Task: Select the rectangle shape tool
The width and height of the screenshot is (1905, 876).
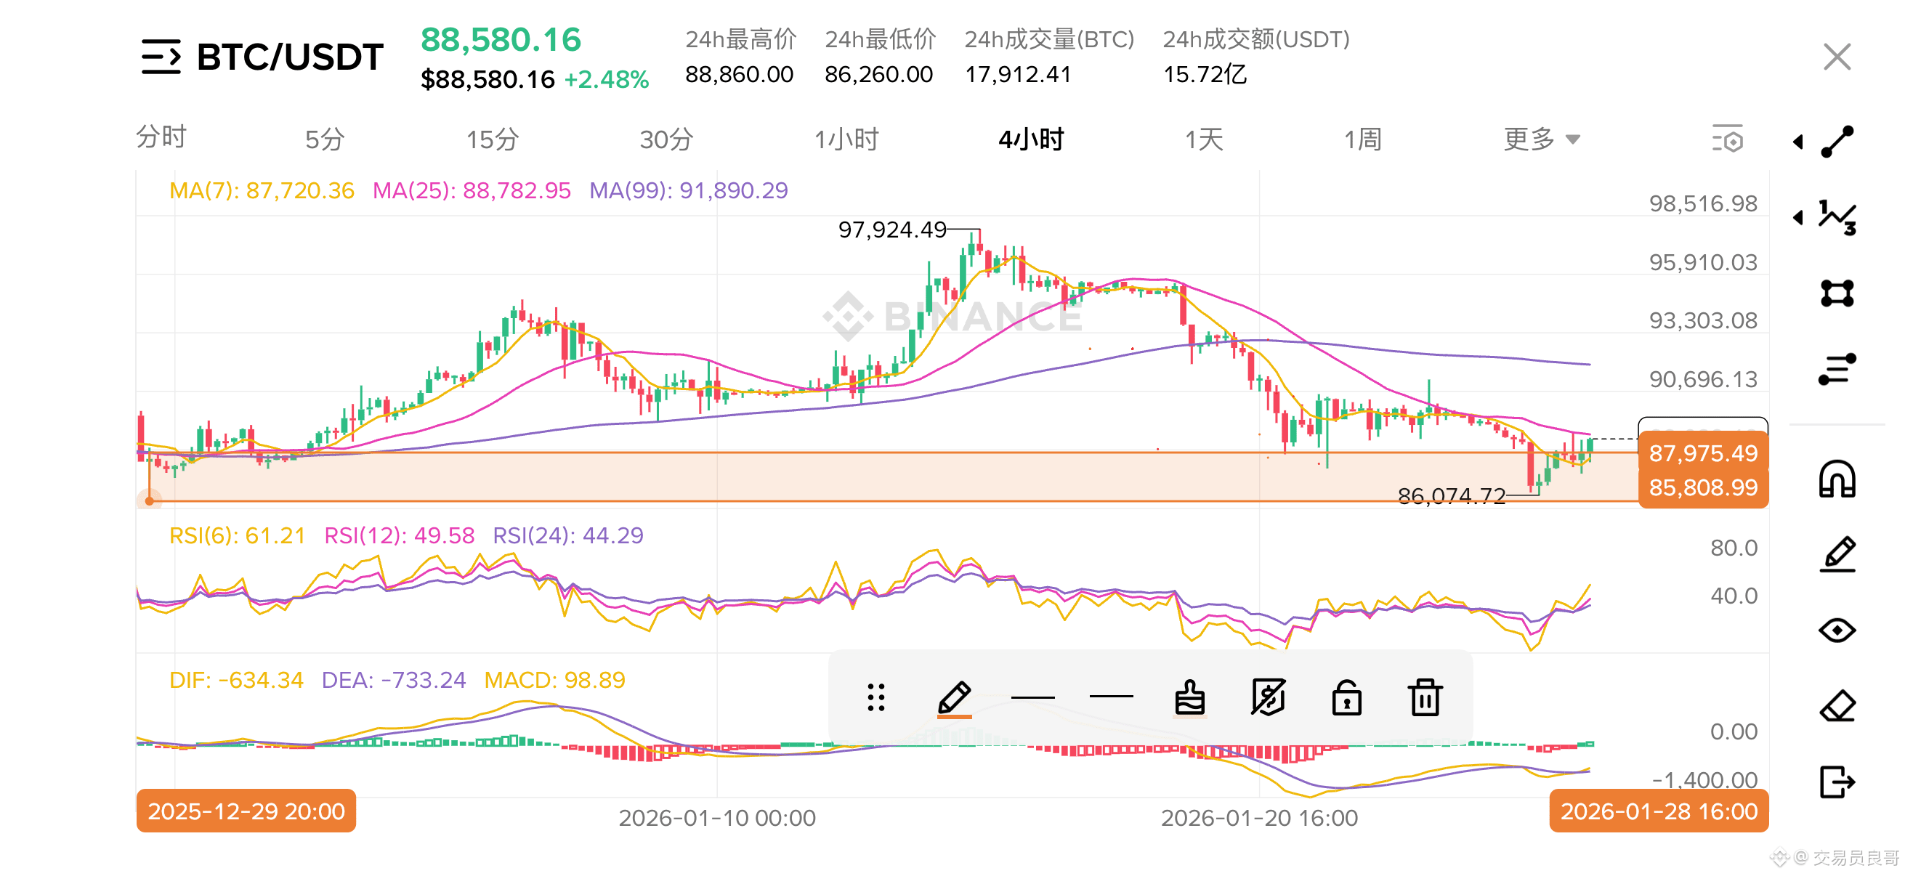Action: [x=1837, y=293]
